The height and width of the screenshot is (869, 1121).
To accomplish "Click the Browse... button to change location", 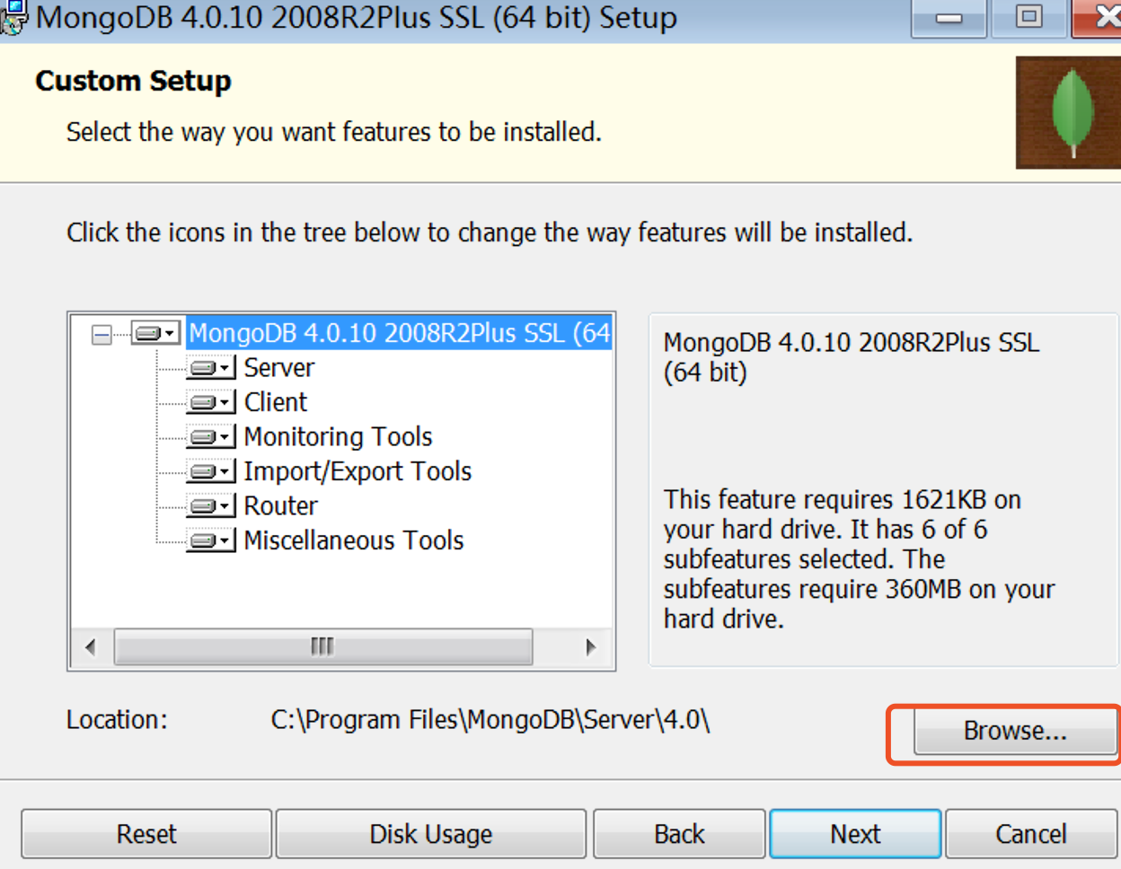I will tap(1015, 732).
